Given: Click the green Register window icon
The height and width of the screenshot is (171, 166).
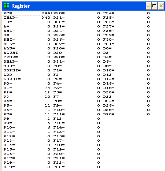Looking at the screenshot, I should 7,6.
